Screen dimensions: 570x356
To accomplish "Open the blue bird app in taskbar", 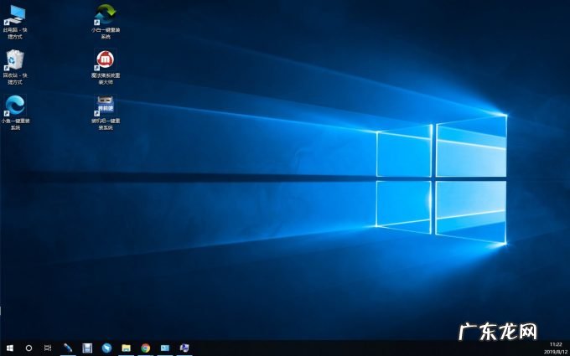I will click(106, 348).
